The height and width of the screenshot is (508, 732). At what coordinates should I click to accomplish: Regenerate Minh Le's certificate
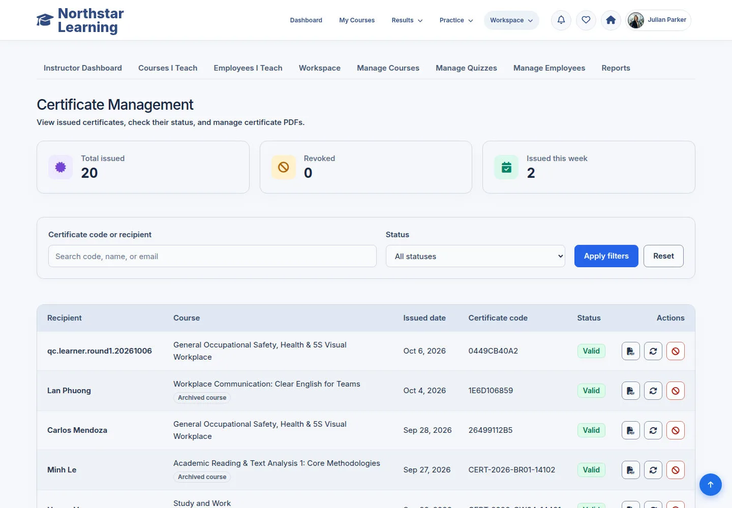pos(653,470)
